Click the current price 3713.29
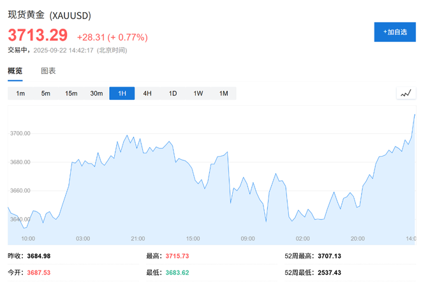This screenshot has height=296, width=421. tap(37, 36)
